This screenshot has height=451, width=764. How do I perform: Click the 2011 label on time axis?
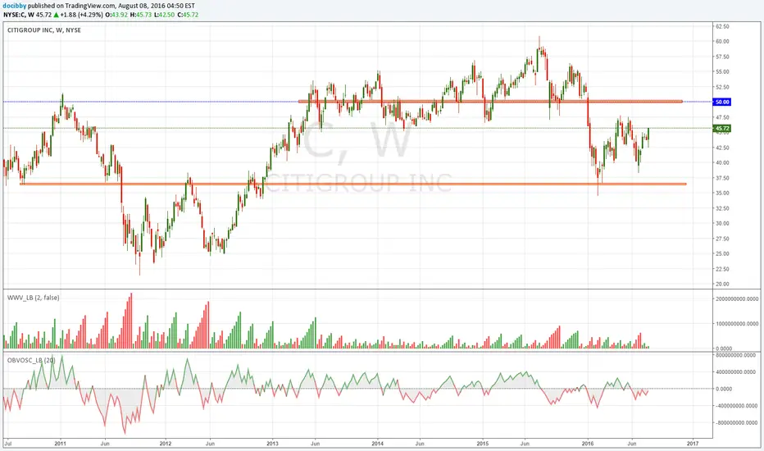coord(61,444)
